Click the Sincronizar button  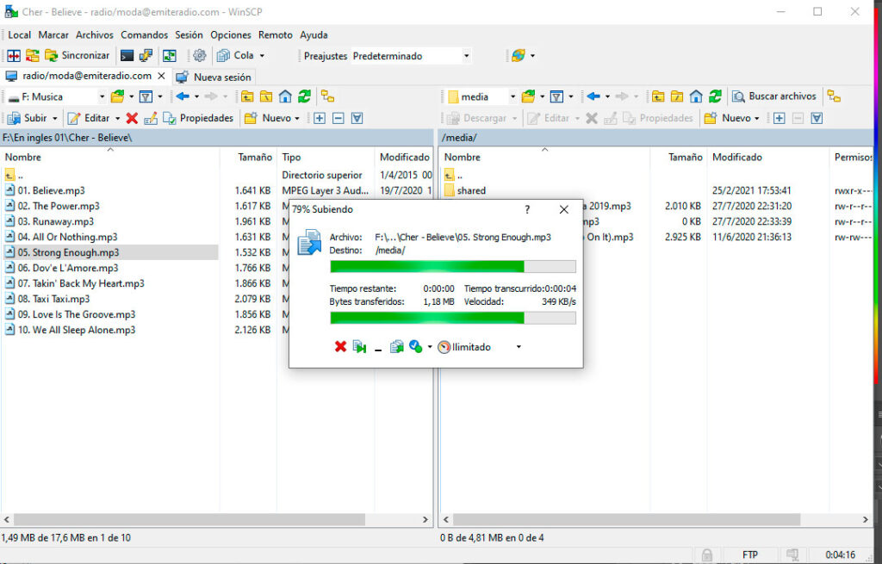tap(77, 56)
